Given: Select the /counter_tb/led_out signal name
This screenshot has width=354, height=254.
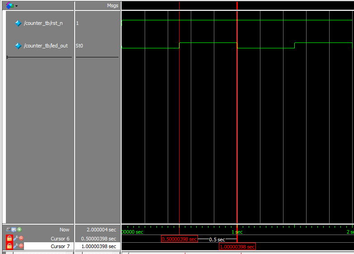Looking at the screenshot, I should tap(45, 46).
